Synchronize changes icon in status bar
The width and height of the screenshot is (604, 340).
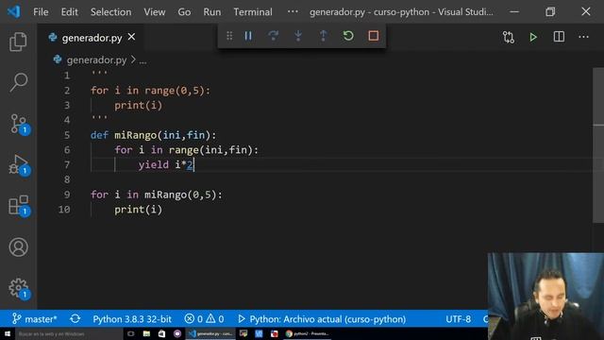[75, 319]
